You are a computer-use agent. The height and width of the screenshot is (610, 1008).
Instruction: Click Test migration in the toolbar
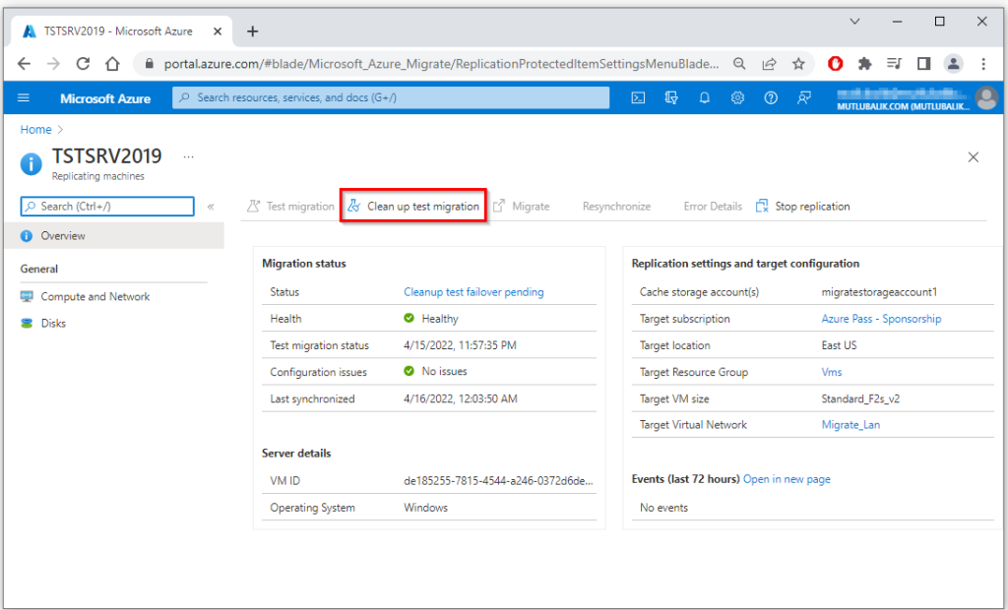point(290,207)
